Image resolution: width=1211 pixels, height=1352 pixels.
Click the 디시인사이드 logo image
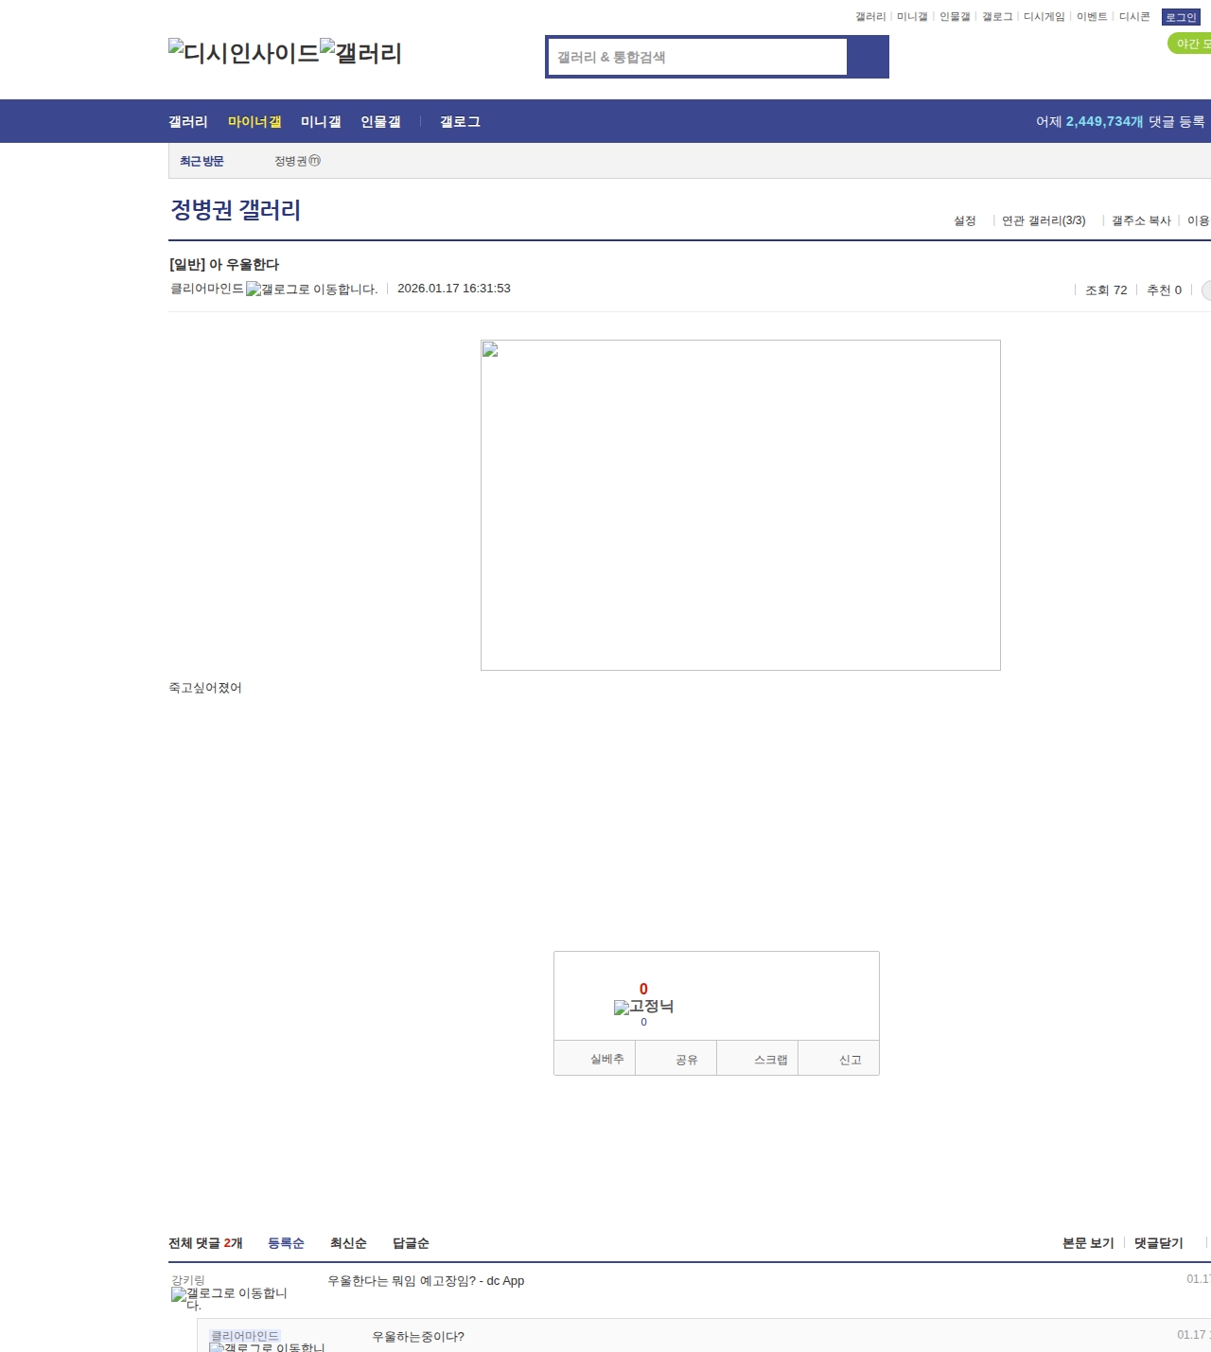243,53
